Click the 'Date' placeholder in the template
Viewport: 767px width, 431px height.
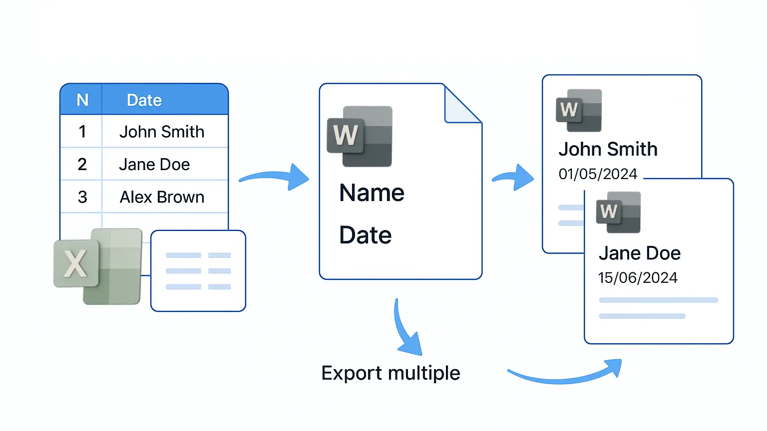366,235
